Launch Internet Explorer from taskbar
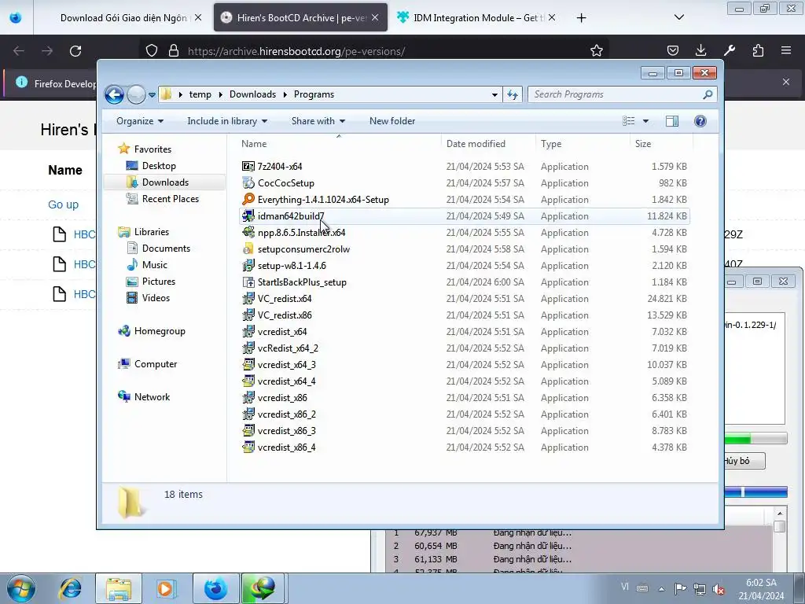The height and width of the screenshot is (604, 805). click(70, 588)
